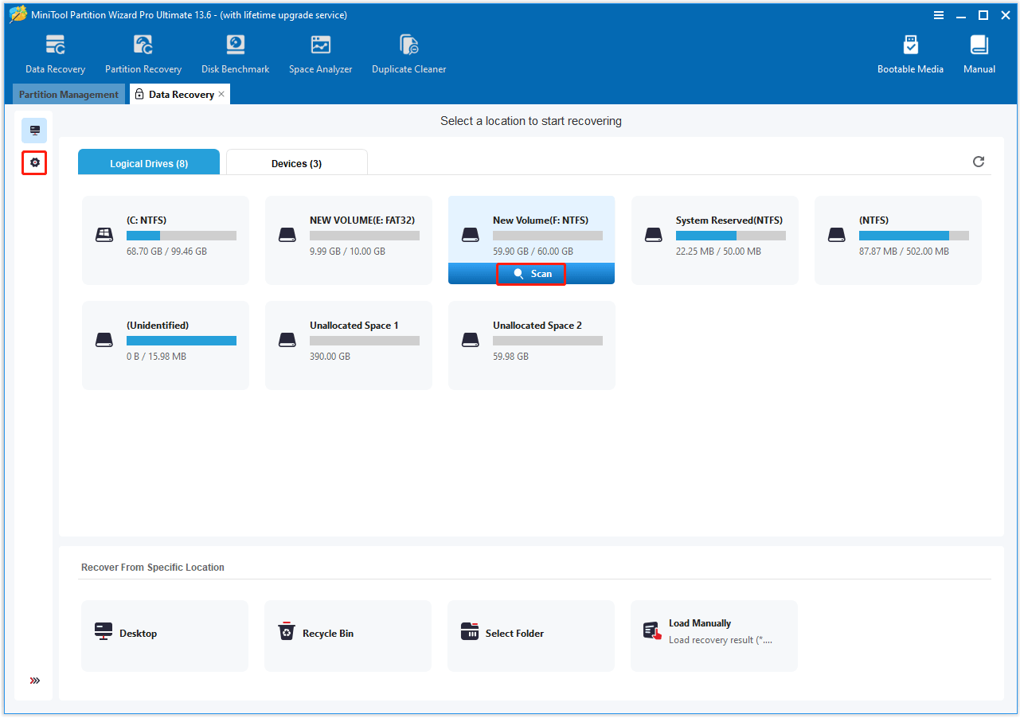Open the Select Folder option

click(531, 633)
